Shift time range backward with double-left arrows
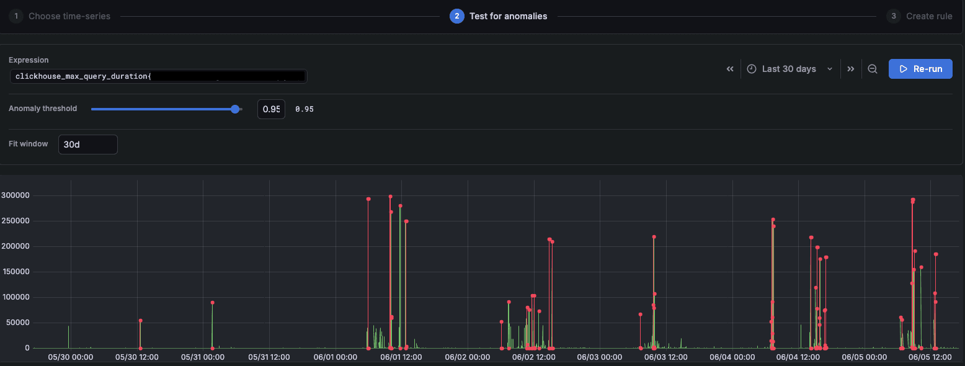 click(730, 69)
